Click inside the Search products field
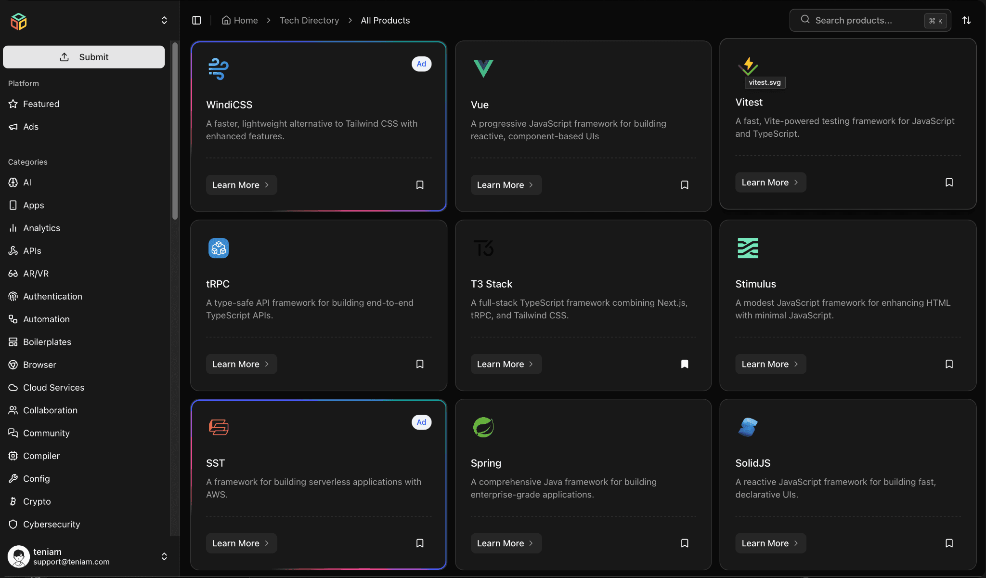This screenshot has height=578, width=986. 862,20
